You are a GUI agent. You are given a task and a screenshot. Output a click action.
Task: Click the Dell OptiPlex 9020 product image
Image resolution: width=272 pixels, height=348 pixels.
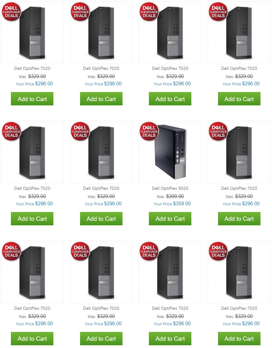pyautogui.click(x=170, y=152)
